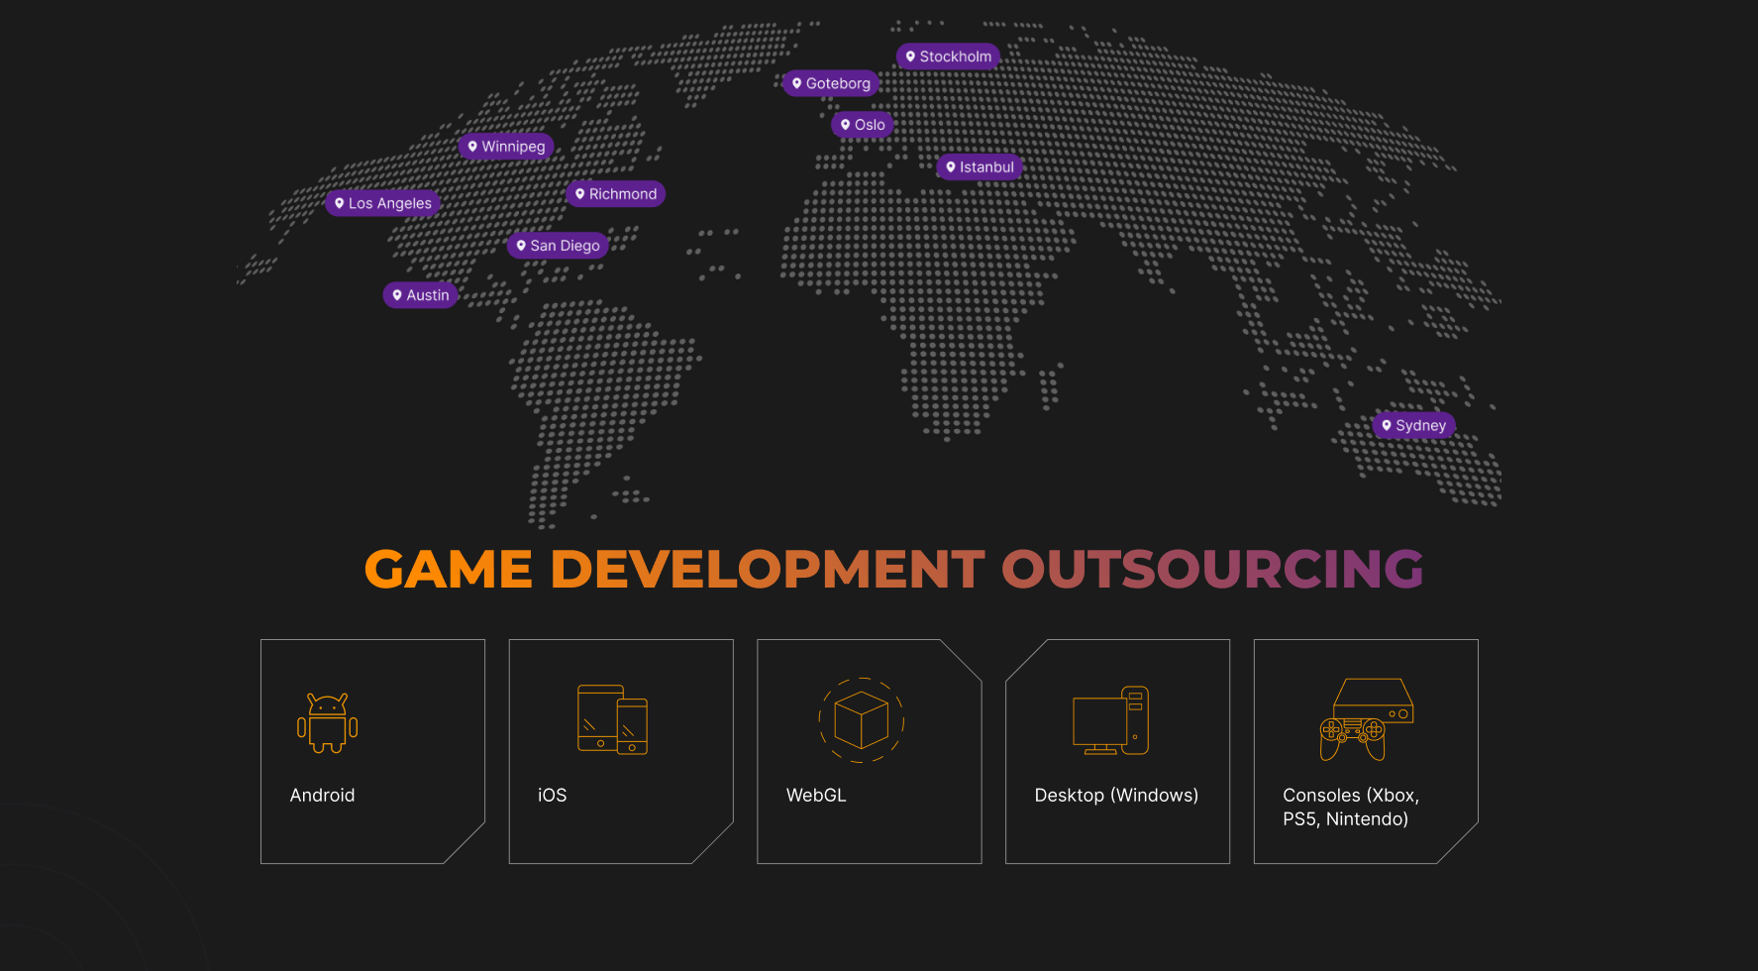Viewport: 1758px width, 971px height.
Task: Pick the Sydney location tag
Action: click(x=1414, y=426)
